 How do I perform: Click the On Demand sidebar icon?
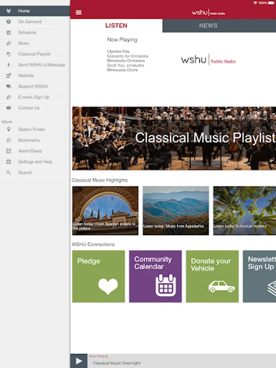pos(9,22)
